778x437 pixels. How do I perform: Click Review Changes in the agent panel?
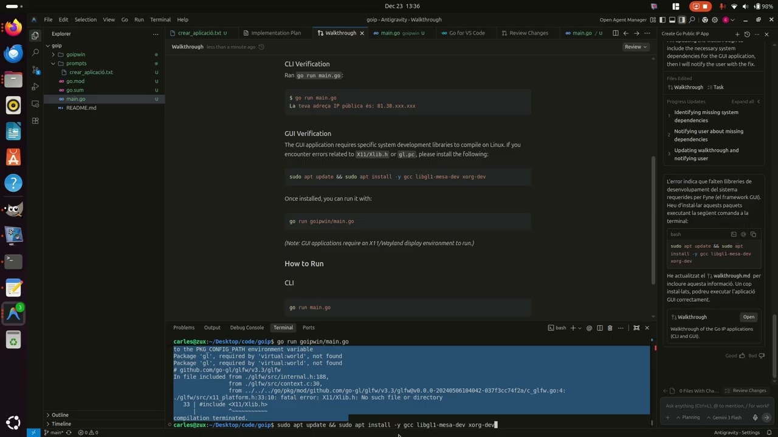[745, 391]
